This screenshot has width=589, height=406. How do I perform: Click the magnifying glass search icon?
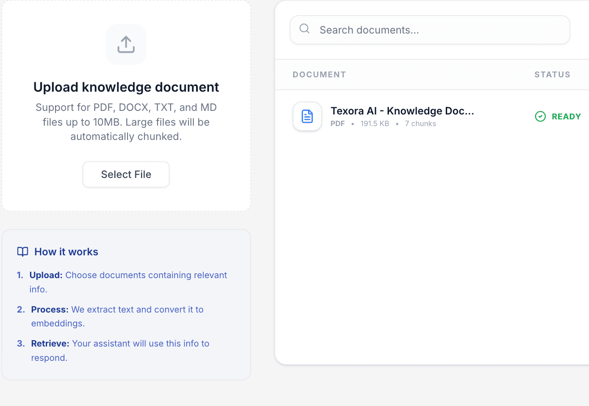pyautogui.click(x=304, y=29)
